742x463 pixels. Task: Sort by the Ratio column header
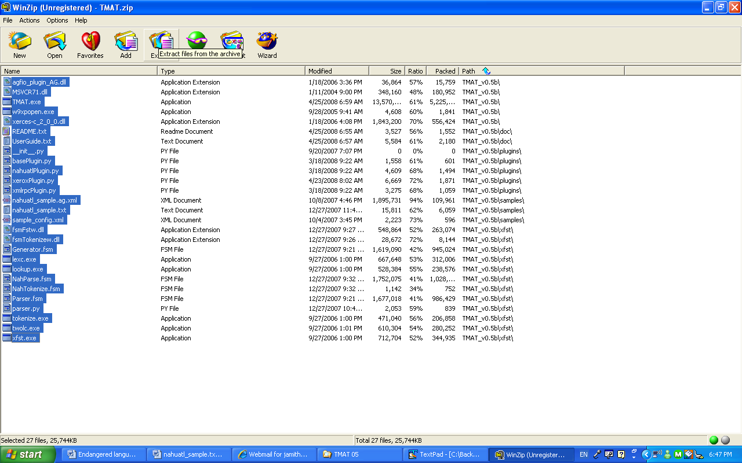[x=415, y=71]
